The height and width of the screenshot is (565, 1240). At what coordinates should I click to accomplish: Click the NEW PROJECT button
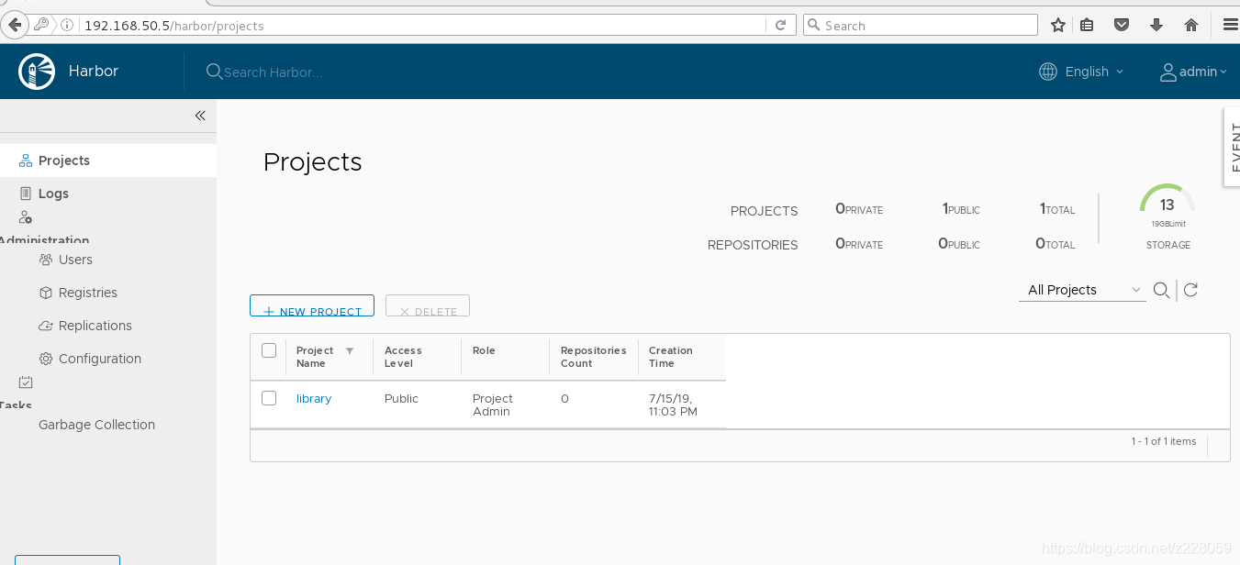tap(312, 305)
